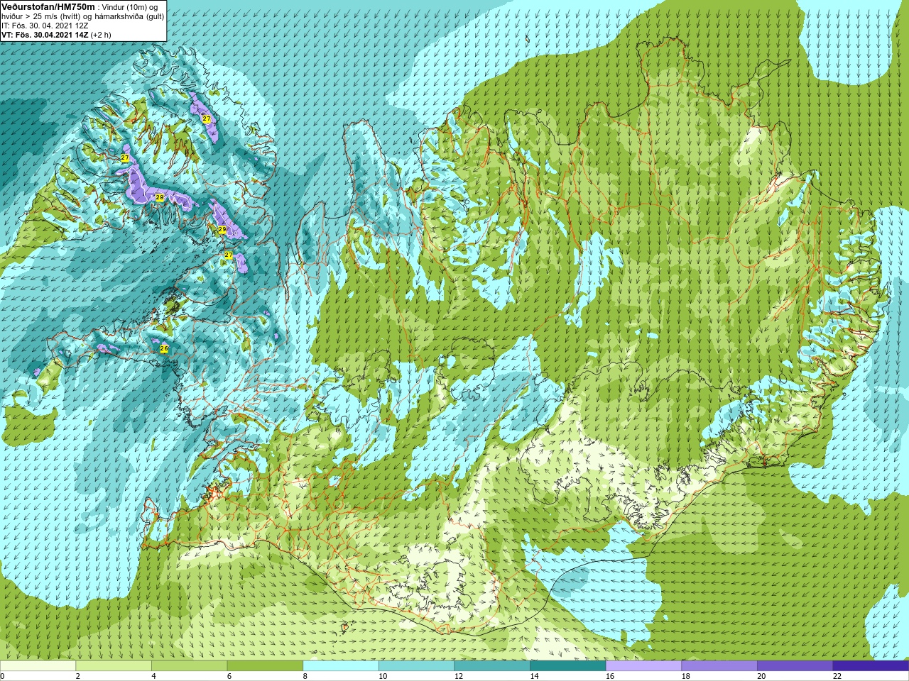Click the legend scale number 16
Screen dimensions: 909x681
(x=609, y=676)
